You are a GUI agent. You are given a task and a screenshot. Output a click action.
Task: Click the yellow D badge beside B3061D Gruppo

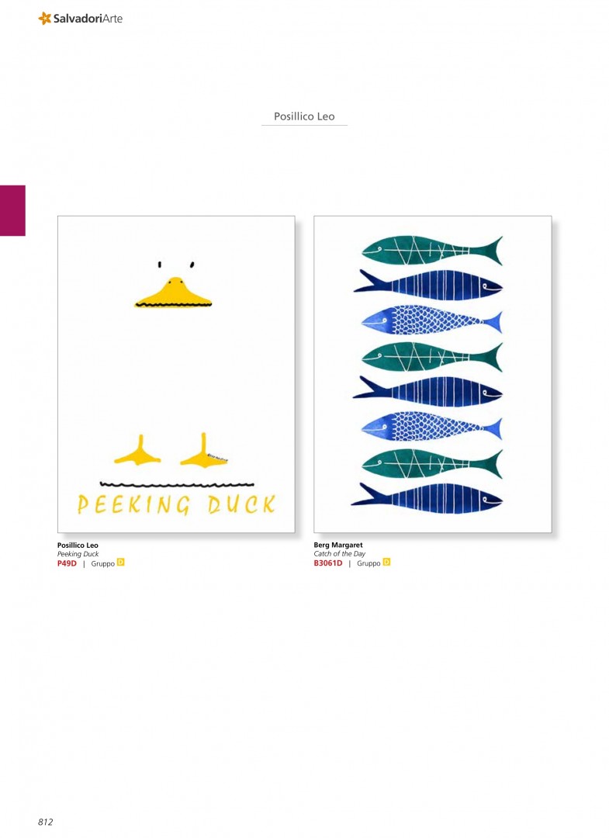[x=387, y=563]
